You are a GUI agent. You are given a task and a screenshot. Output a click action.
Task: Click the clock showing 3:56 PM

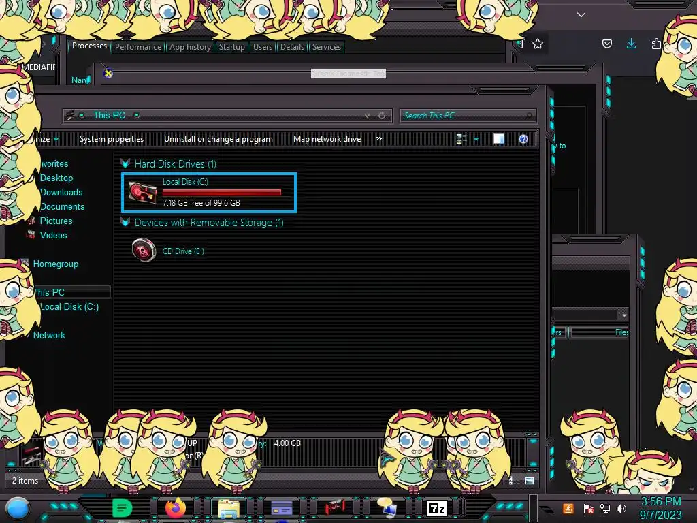[660, 502]
